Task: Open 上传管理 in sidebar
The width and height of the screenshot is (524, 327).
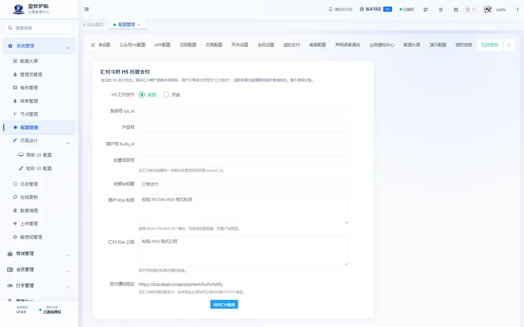Action: [x=29, y=224]
